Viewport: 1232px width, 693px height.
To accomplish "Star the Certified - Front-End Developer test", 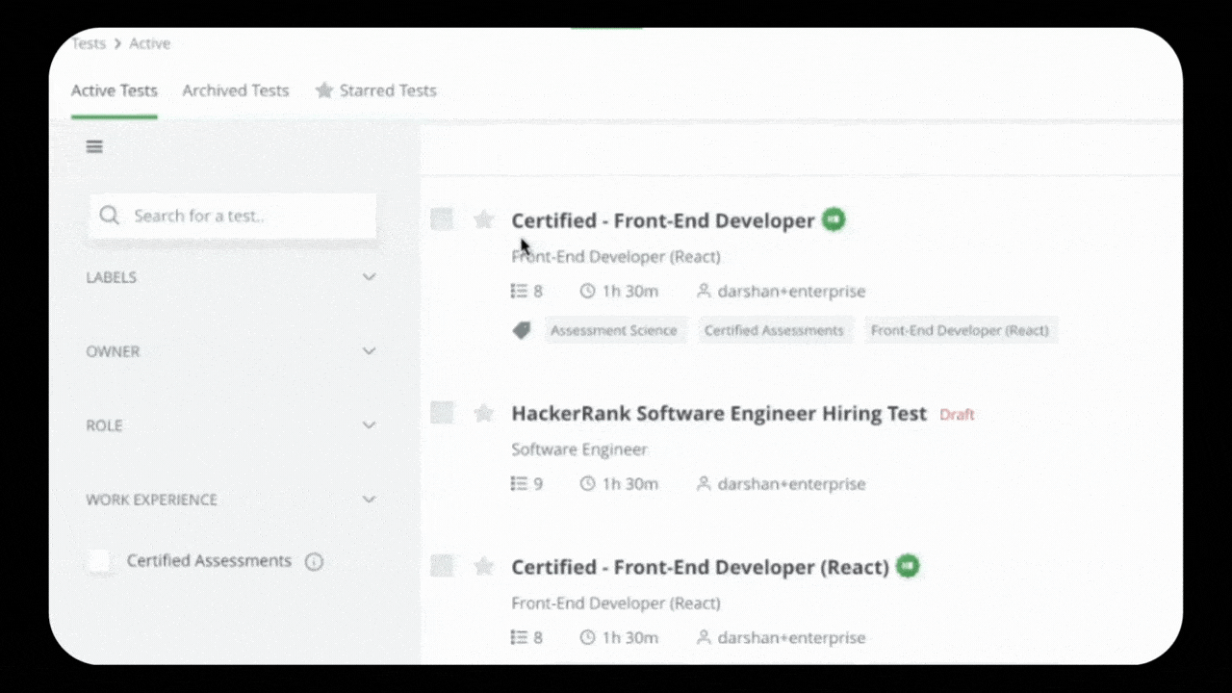I will [483, 220].
